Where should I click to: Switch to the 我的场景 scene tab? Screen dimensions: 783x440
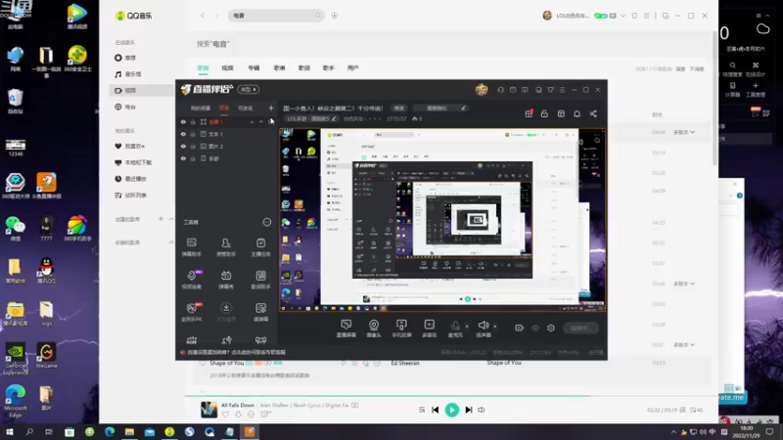201,109
